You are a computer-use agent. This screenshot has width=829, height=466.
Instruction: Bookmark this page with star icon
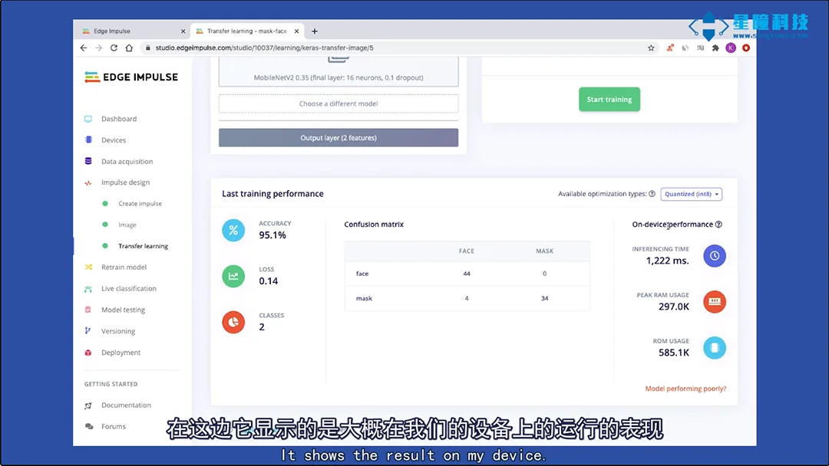click(651, 48)
